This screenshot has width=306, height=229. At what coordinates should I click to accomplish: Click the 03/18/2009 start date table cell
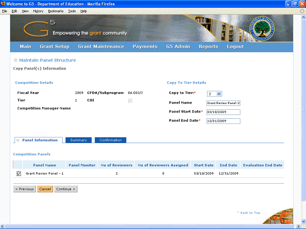point(204,173)
